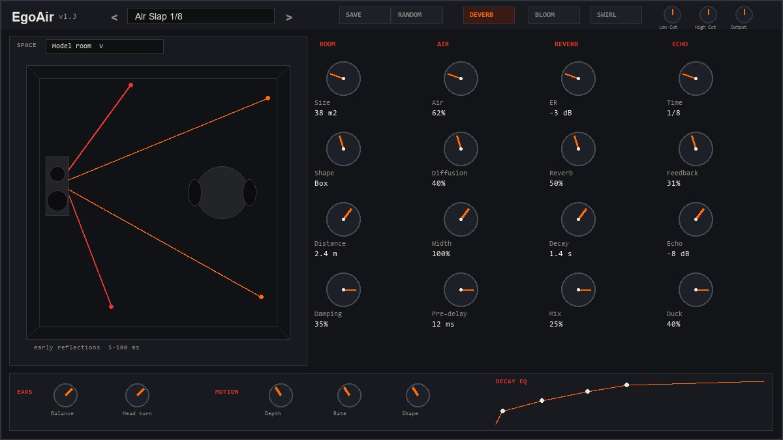Click the Mix knob

tap(578, 289)
